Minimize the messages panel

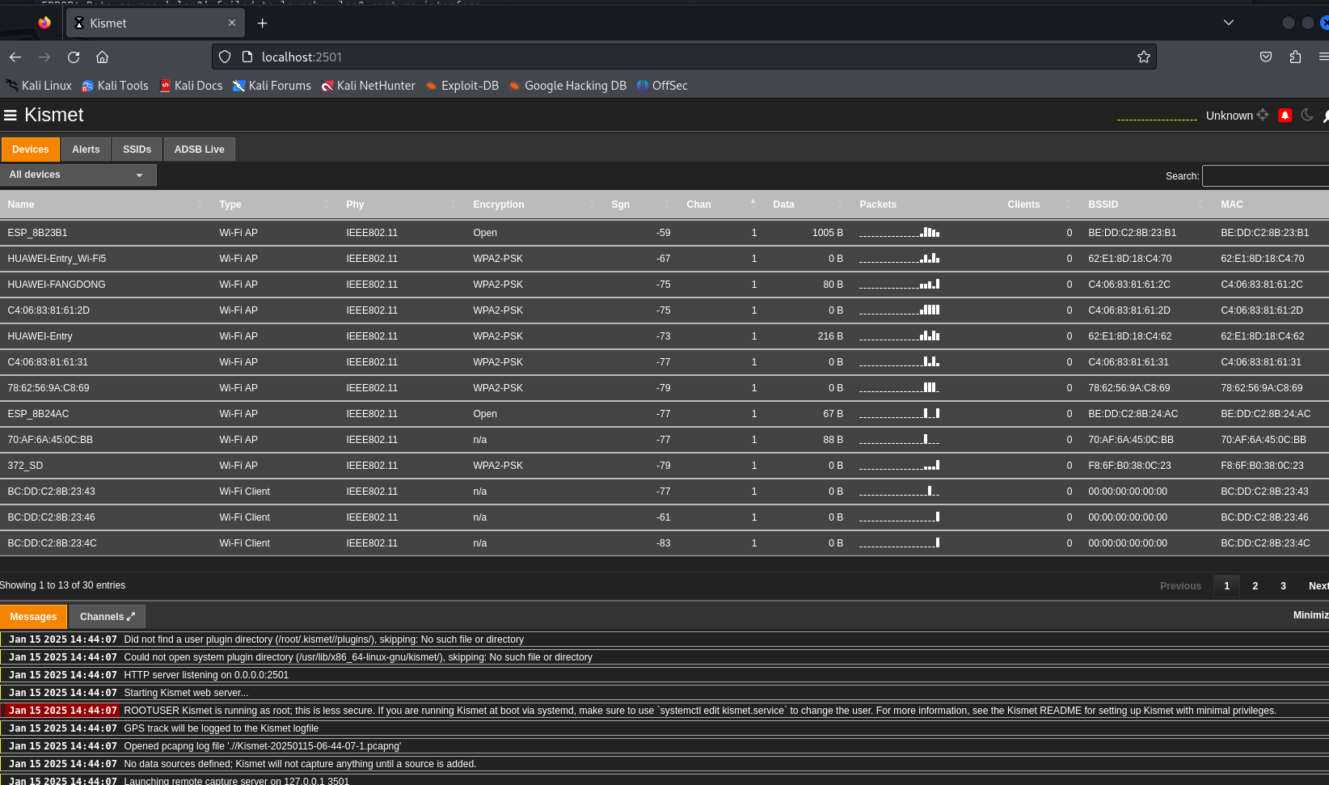pyautogui.click(x=1310, y=615)
